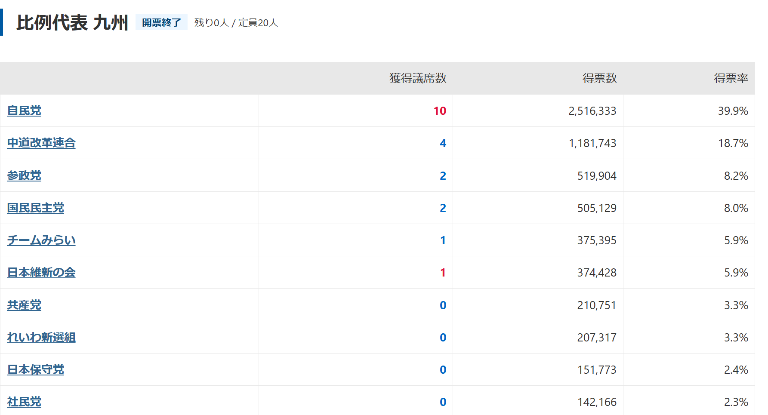Image resolution: width=768 pixels, height=415 pixels.
Task: Click the 中道改革連合 party link
Action: [41, 143]
